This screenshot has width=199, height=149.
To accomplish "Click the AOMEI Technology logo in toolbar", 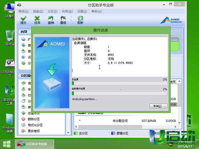I will [x=171, y=20].
